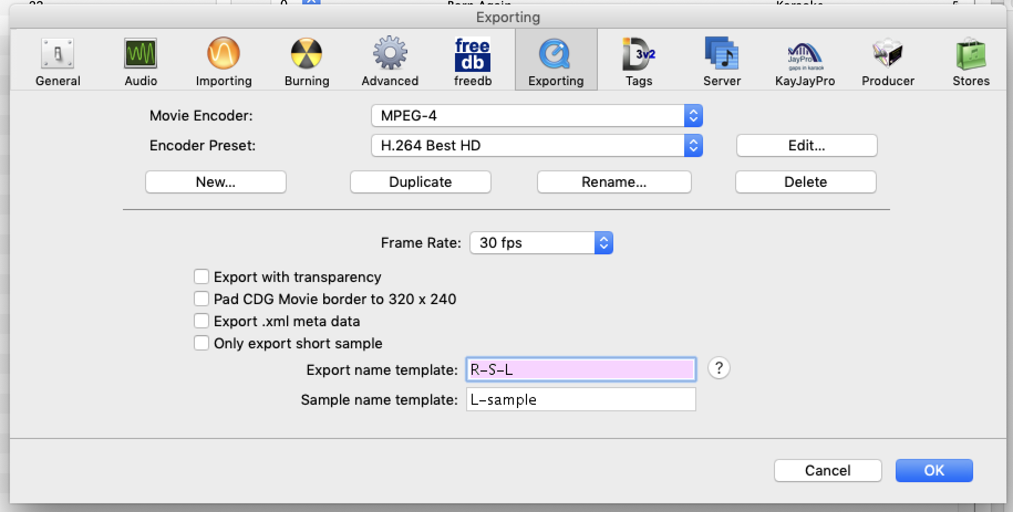This screenshot has width=1013, height=512.
Task: Open the General preferences pane
Action: tap(58, 61)
